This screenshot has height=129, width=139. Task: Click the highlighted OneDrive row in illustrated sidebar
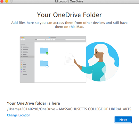(27, 57)
